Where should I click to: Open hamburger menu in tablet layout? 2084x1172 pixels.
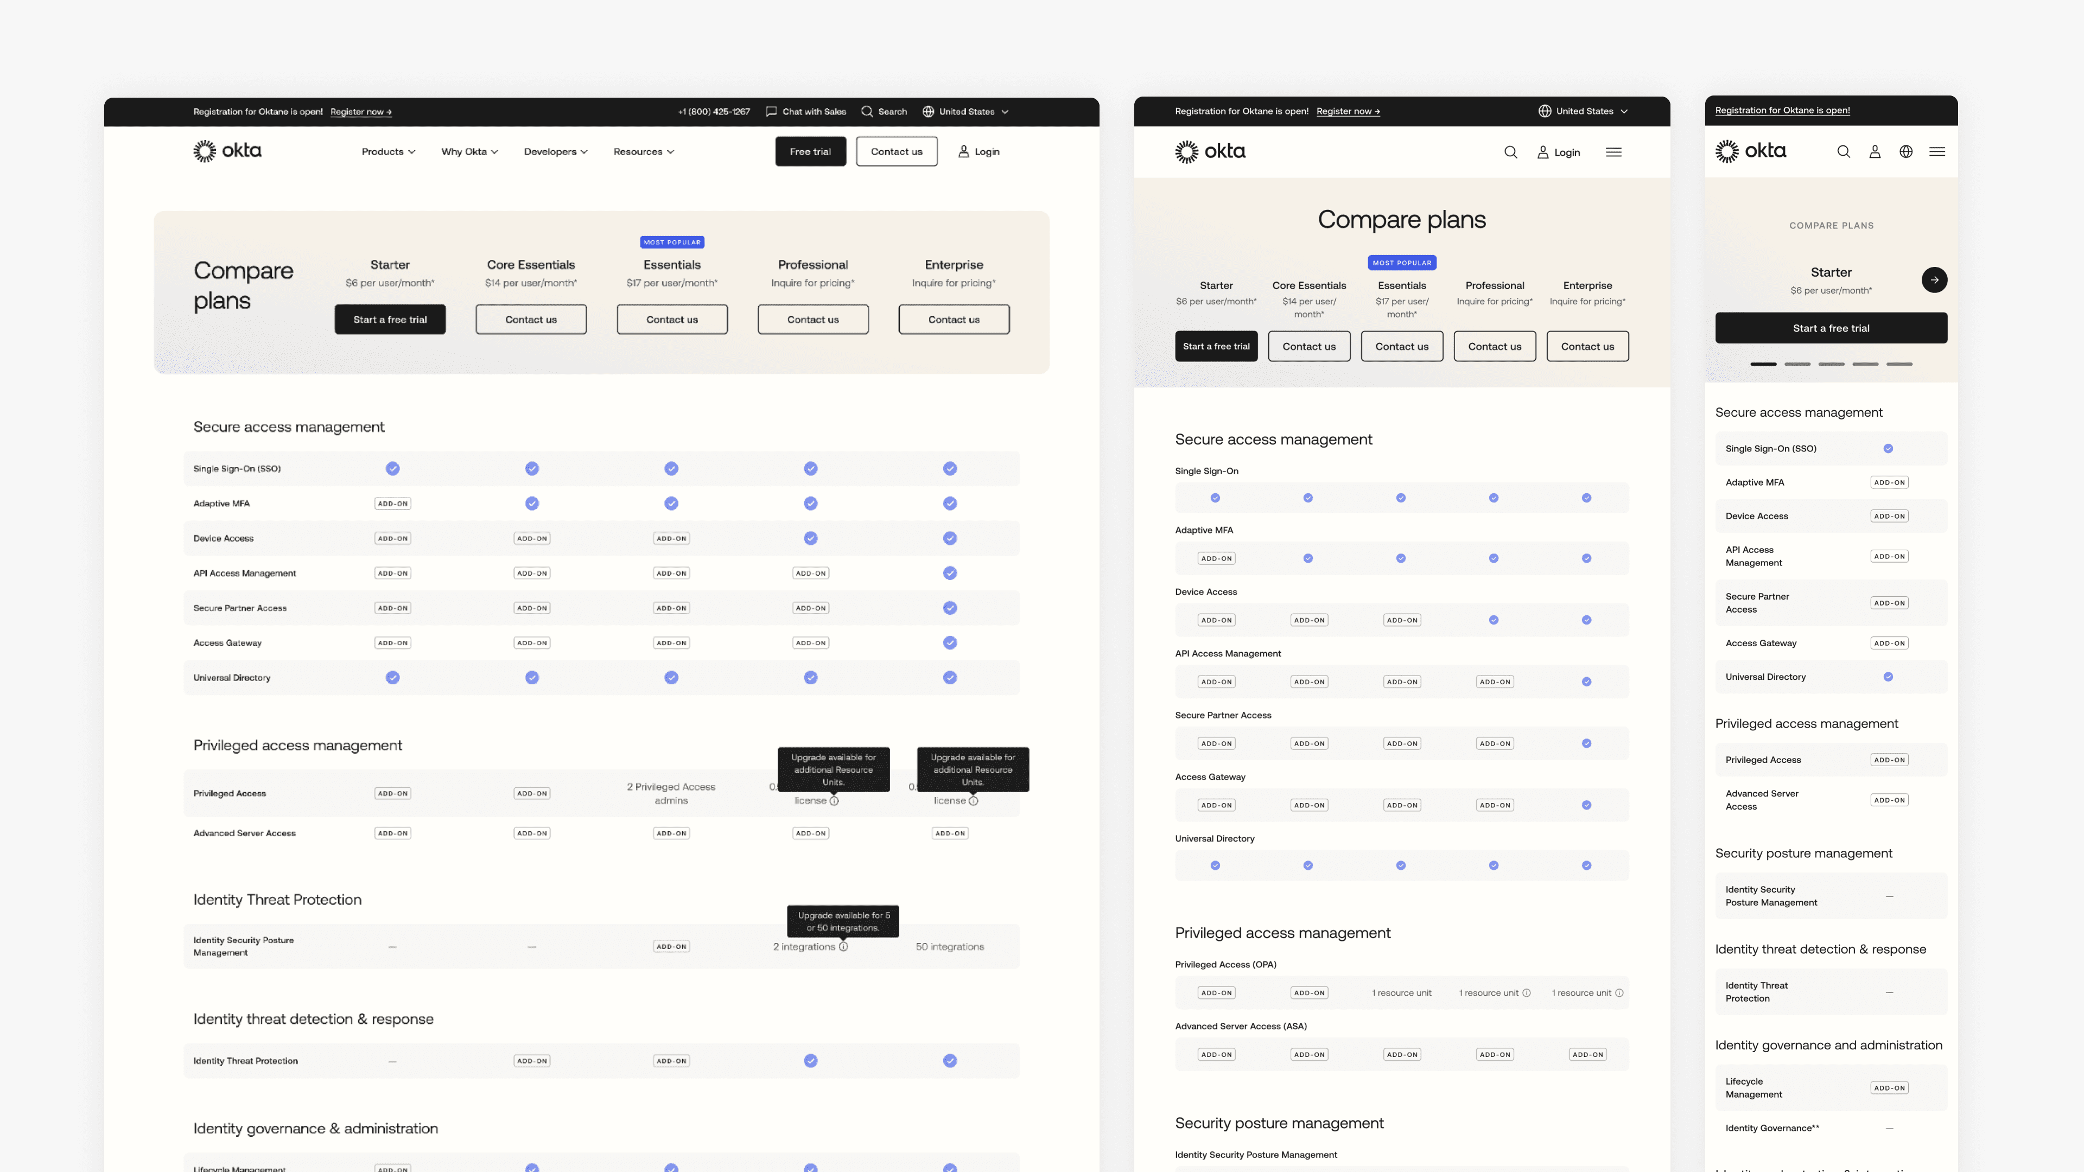click(1613, 152)
